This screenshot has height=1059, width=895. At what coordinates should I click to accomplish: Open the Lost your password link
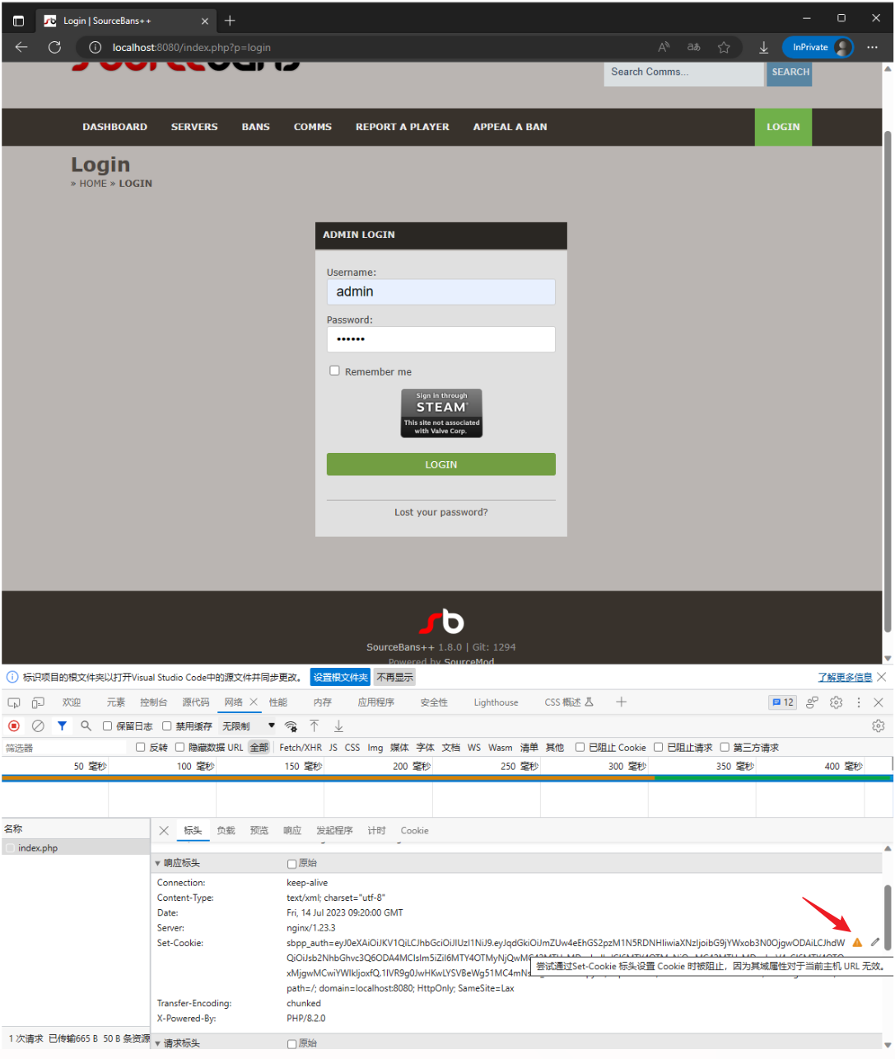441,511
